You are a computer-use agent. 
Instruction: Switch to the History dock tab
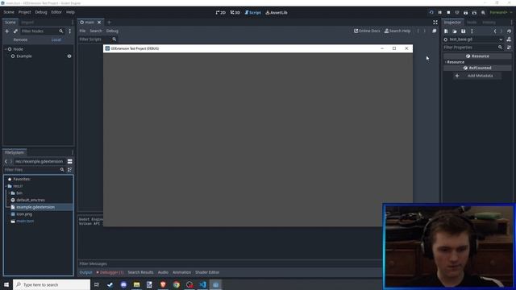point(489,23)
